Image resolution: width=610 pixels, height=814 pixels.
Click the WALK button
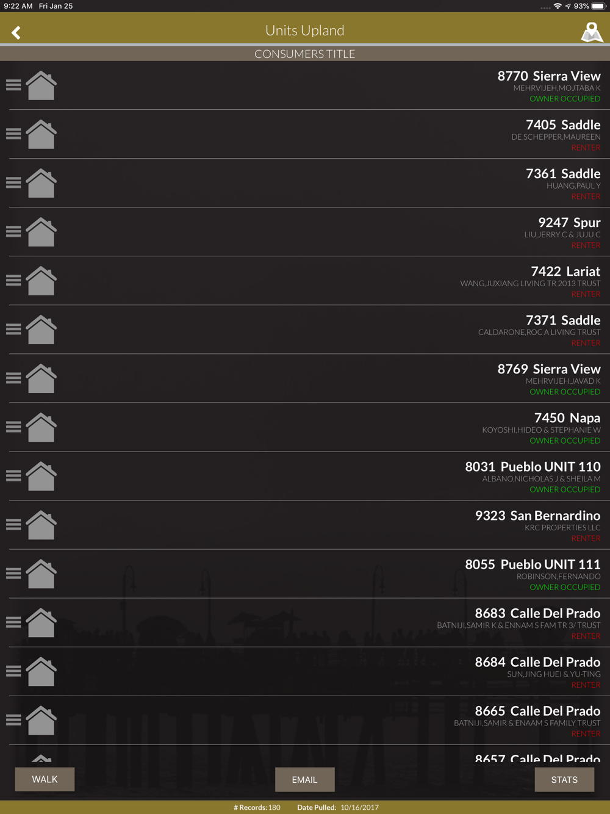tap(45, 779)
